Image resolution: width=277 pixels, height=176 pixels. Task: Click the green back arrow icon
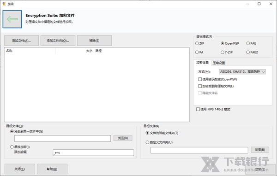click(x=12, y=19)
